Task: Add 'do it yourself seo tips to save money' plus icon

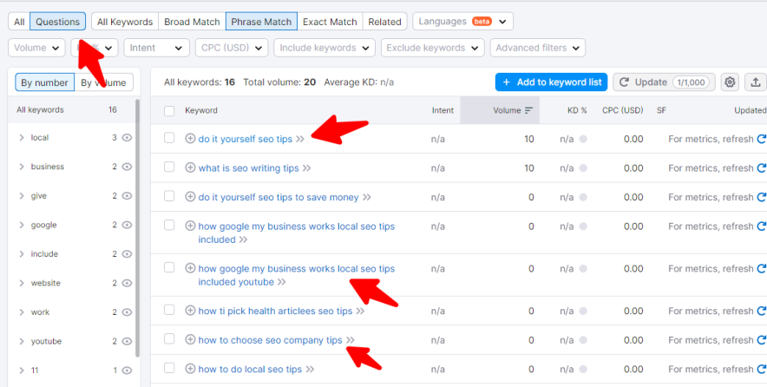Action: pos(190,197)
